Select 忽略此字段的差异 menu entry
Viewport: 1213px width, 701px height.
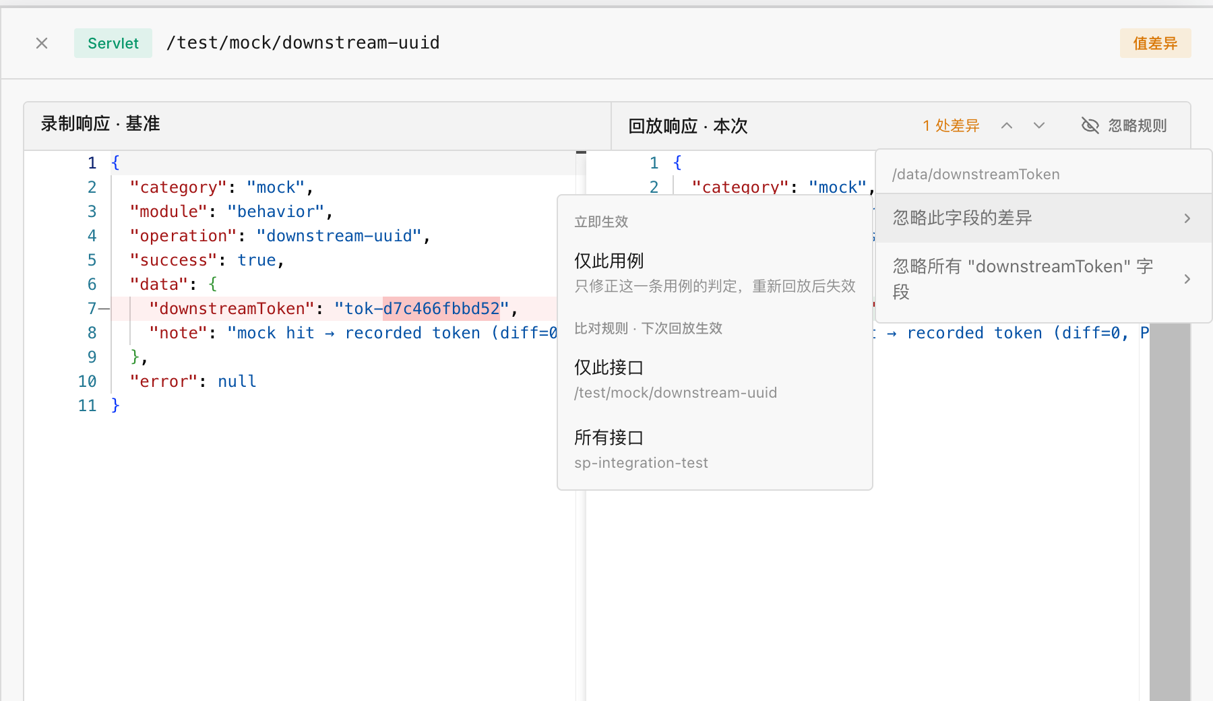[x=1043, y=218]
